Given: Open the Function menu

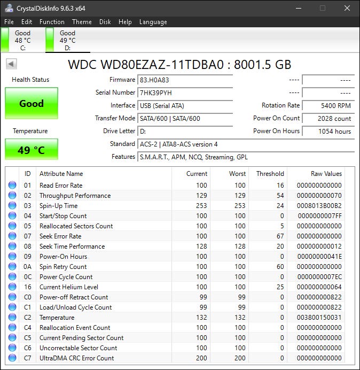Looking at the screenshot, I should [52, 22].
